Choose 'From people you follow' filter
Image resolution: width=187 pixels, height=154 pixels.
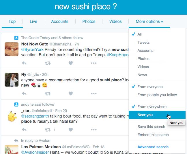click(157, 95)
